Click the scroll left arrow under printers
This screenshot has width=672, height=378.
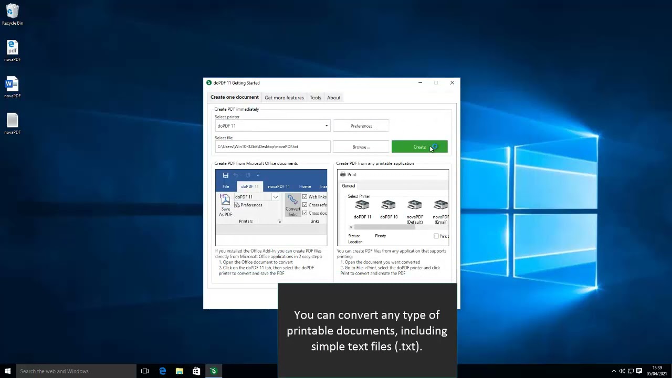point(351,227)
